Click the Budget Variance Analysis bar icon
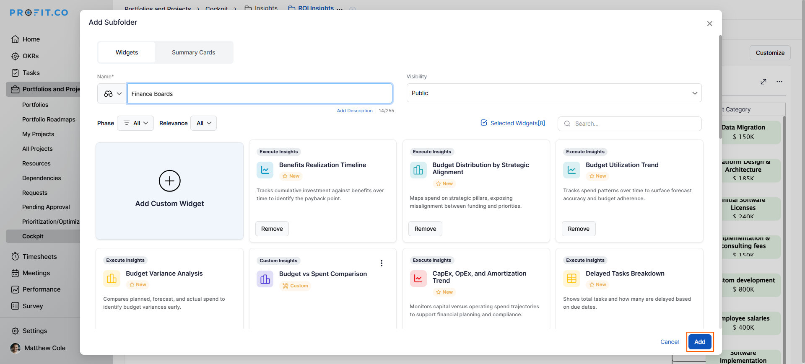This screenshot has width=805, height=364. [x=112, y=279]
